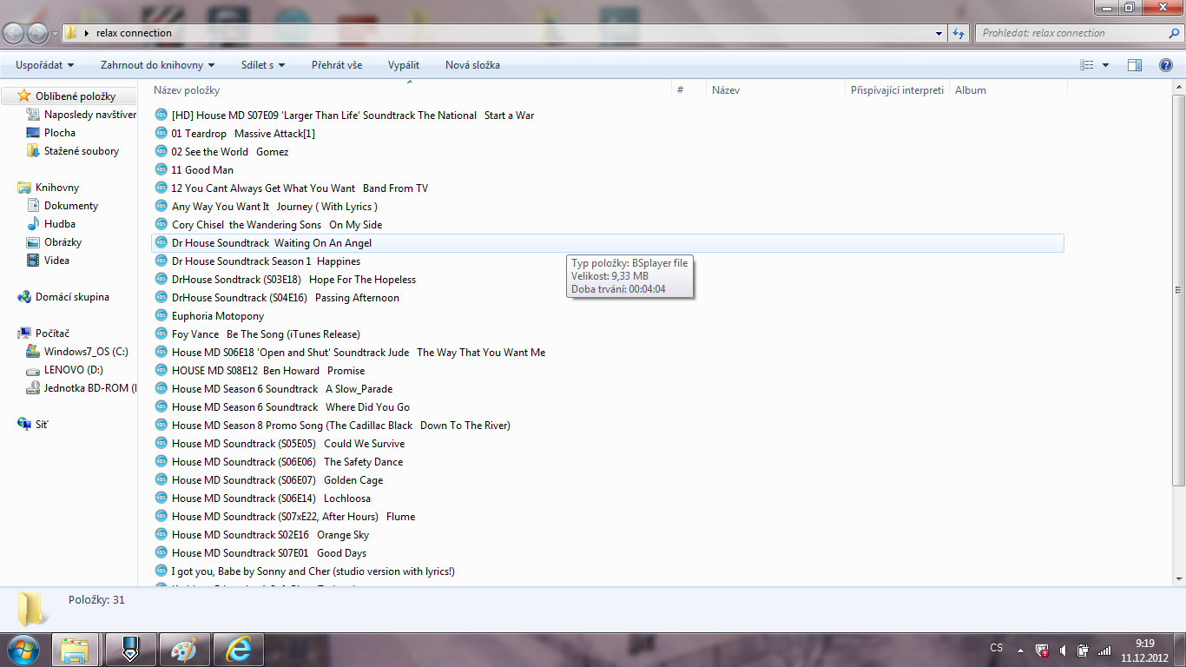Open the Paint taskbar icon

tap(184, 650)
